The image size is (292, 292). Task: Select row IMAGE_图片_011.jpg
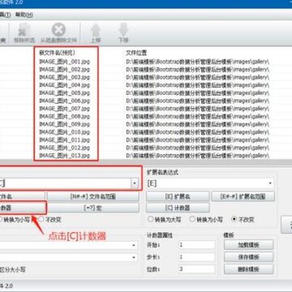[64, 140]
